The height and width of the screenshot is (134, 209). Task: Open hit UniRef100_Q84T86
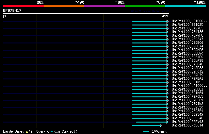click(x=187, y=32)
